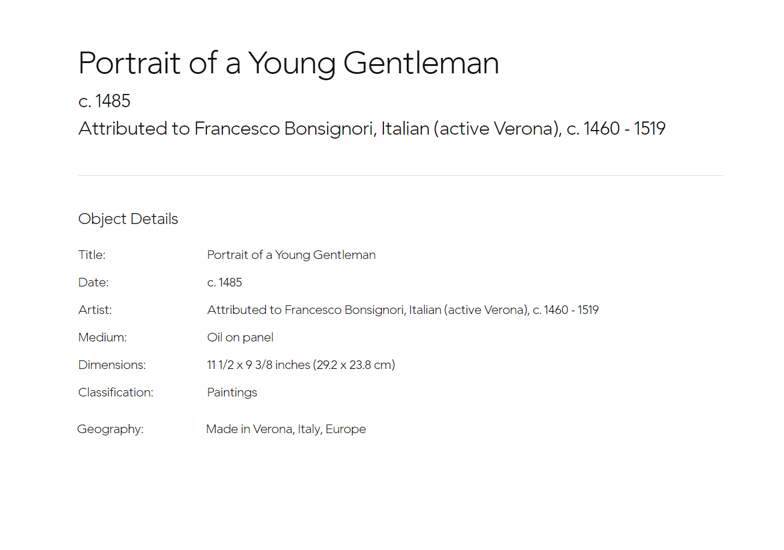Click the Geography label
784x550 pixels.
111,429
